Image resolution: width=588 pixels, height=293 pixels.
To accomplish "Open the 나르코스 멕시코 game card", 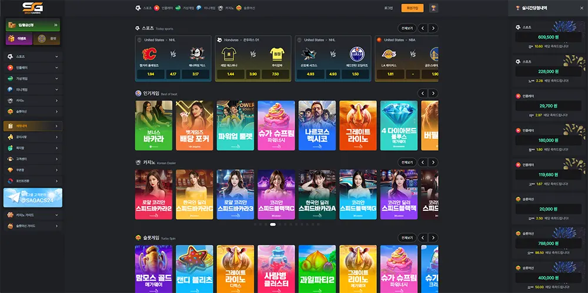I will tap(318, 126).
